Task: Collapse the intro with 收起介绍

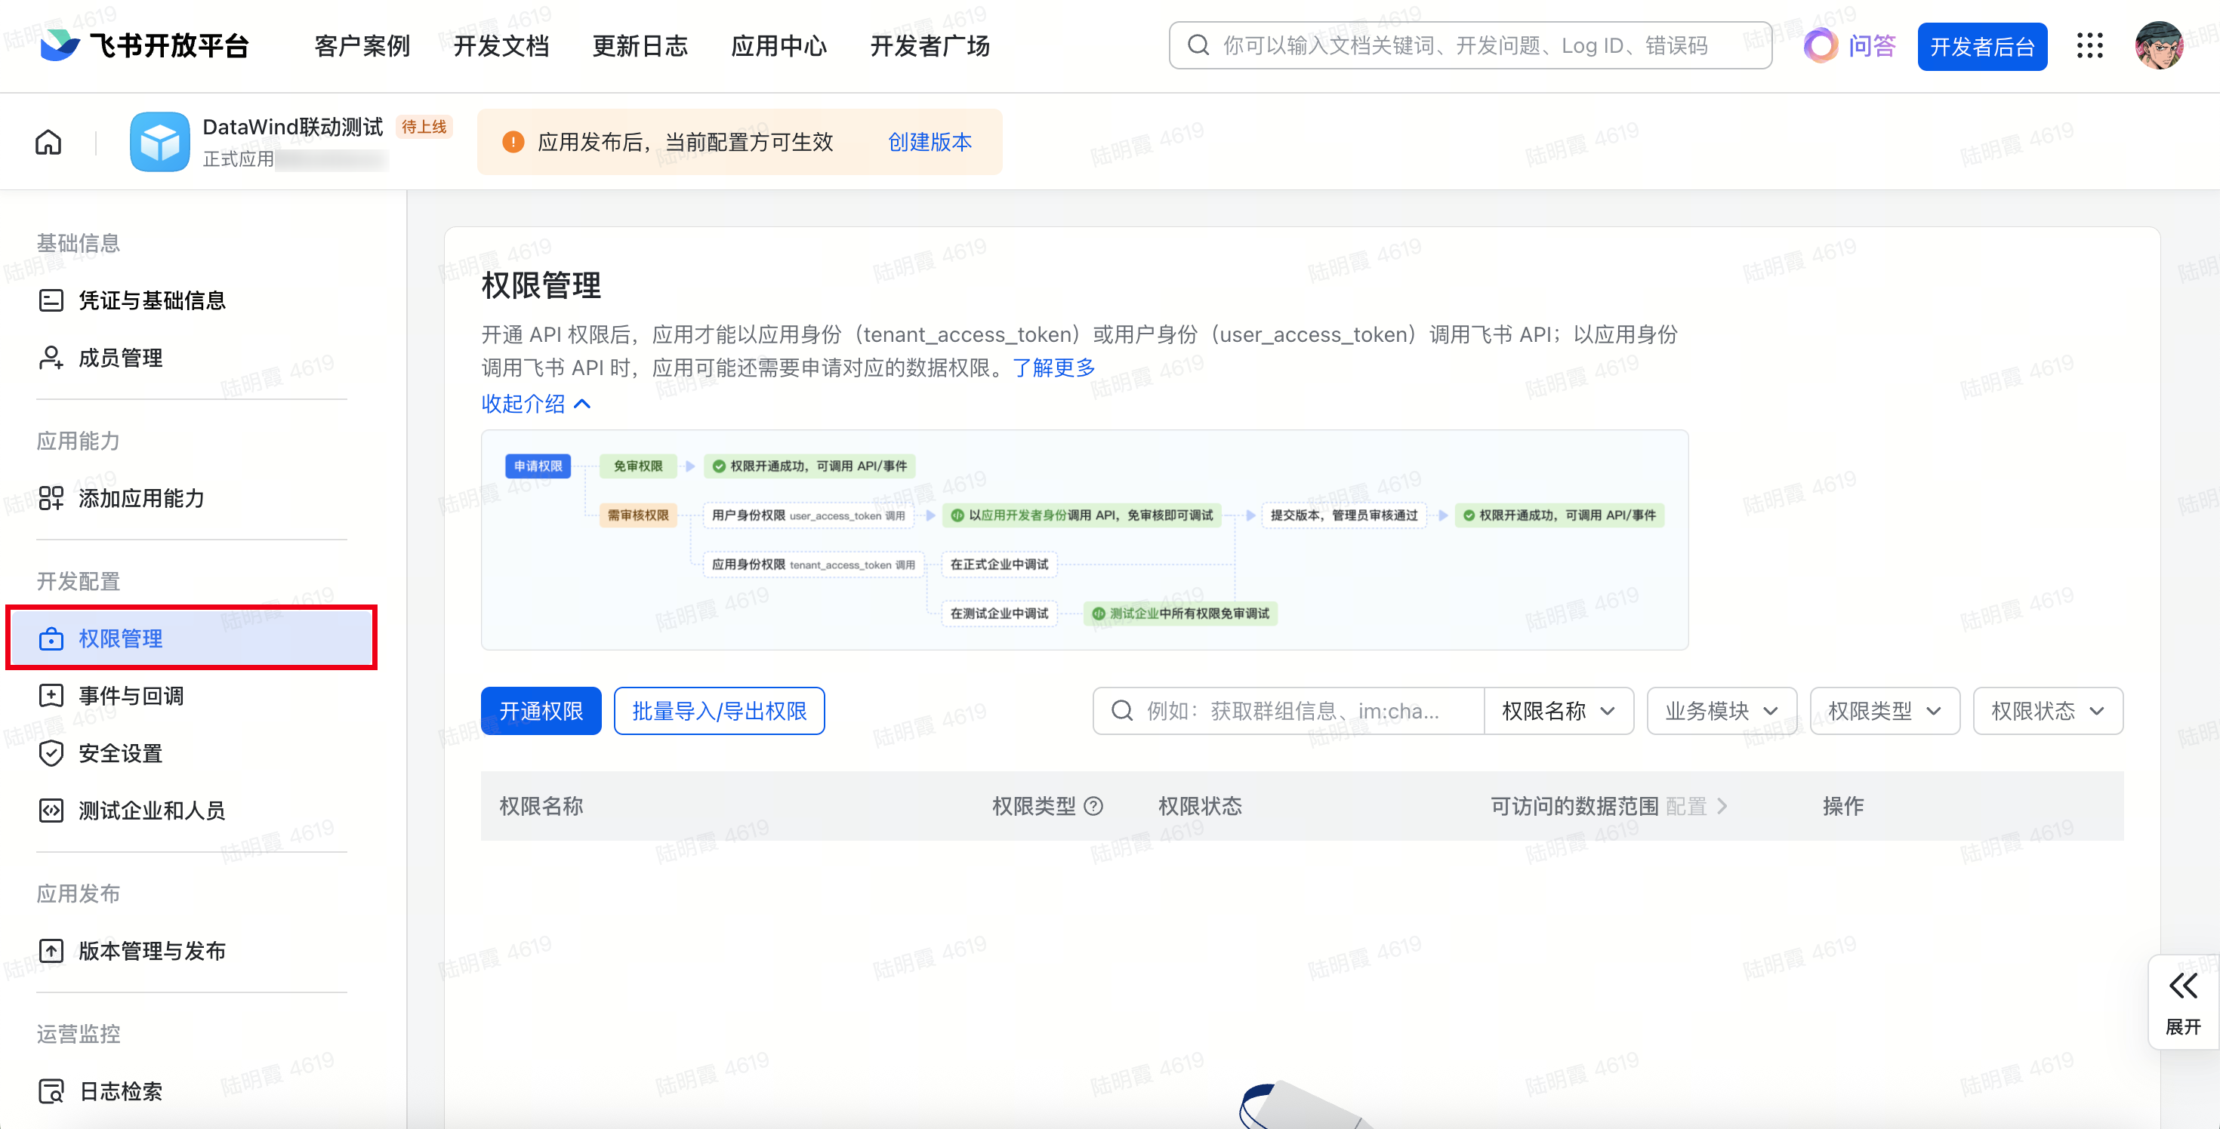Action: tap(536, 403)
